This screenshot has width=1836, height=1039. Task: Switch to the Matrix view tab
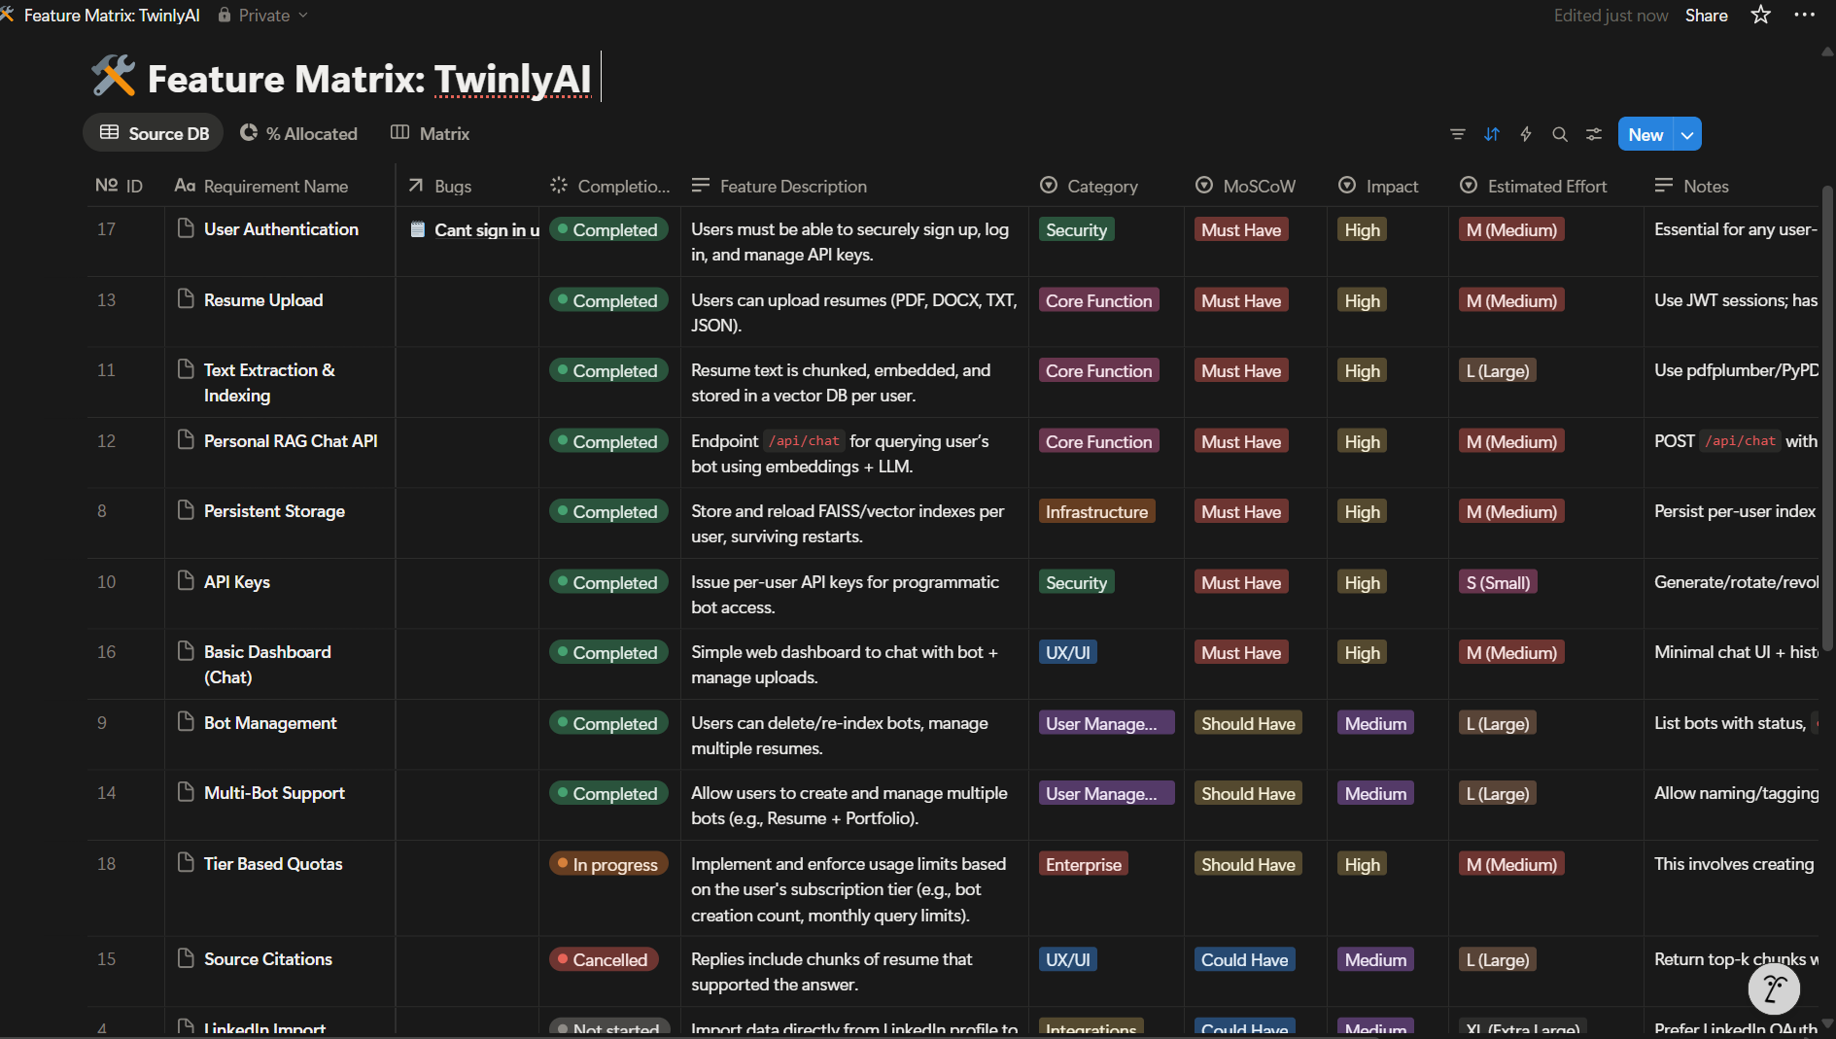[x=430, y=133]
